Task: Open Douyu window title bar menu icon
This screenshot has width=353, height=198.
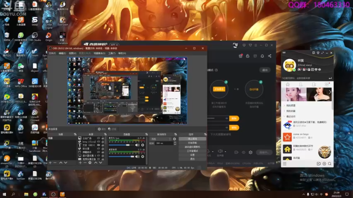Action: pos(255,45)
